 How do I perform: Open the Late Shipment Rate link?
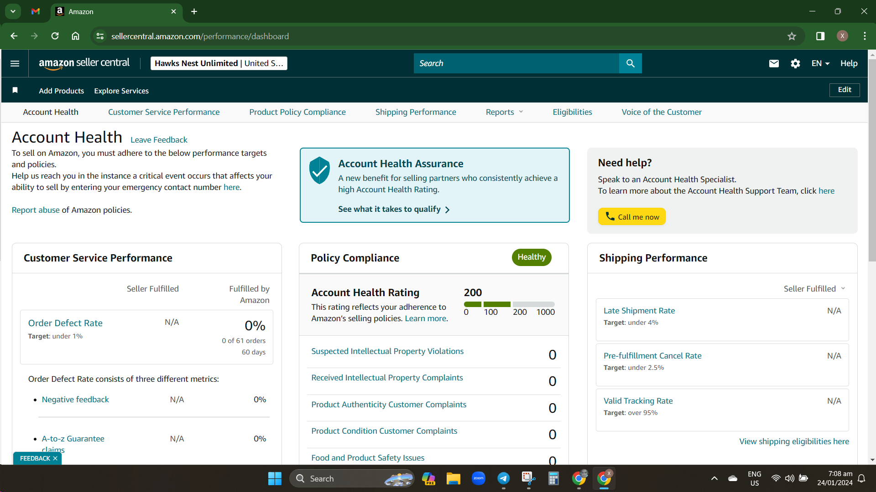coord(639,311)
